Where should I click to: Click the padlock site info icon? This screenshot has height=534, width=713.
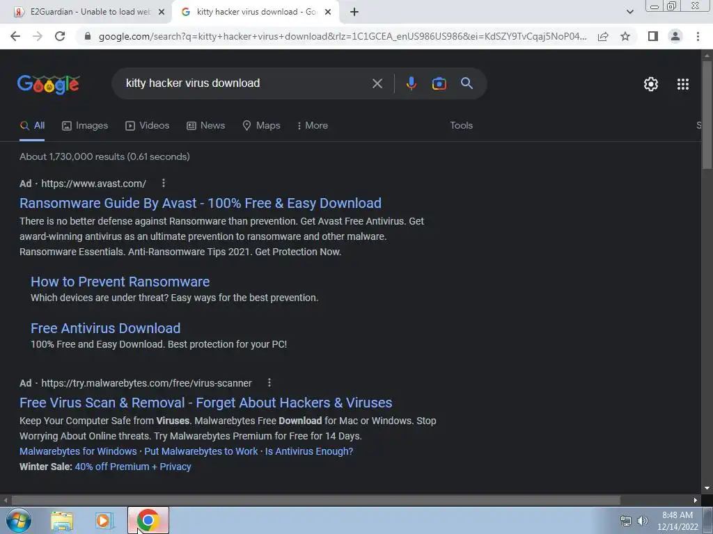coord(88,36)
